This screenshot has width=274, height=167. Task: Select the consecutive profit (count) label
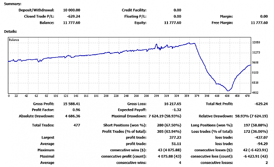point(124,156)
